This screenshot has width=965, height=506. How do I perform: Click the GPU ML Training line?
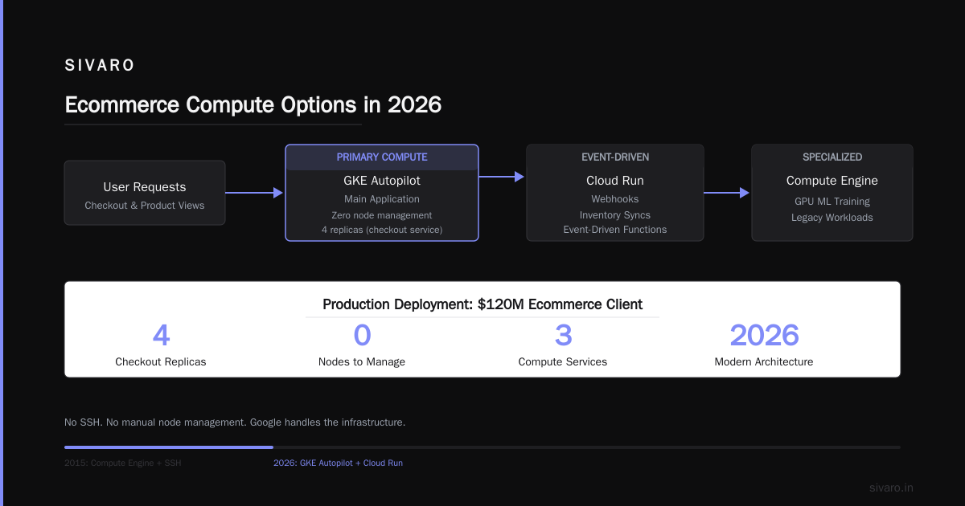pos(832,202)
